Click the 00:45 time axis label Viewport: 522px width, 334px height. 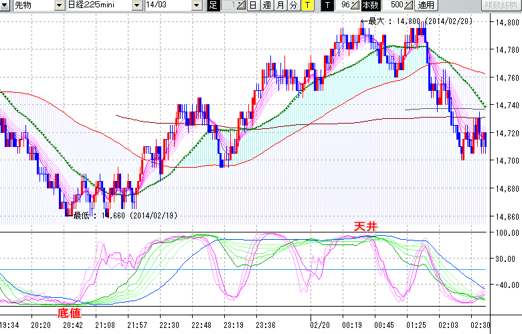click(384, 325)
